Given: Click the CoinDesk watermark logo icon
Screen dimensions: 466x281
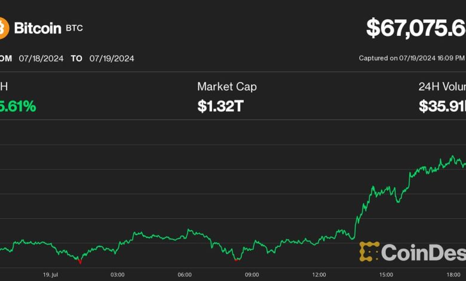Looking at the screenshot, I should 369,252.
